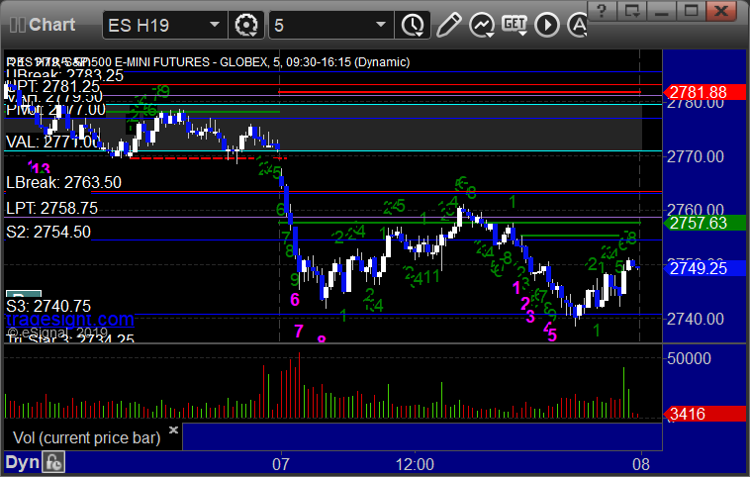This screenshot has height=477, width=750.
Task: Open the tradesight.com link
Action: [70, 319]
